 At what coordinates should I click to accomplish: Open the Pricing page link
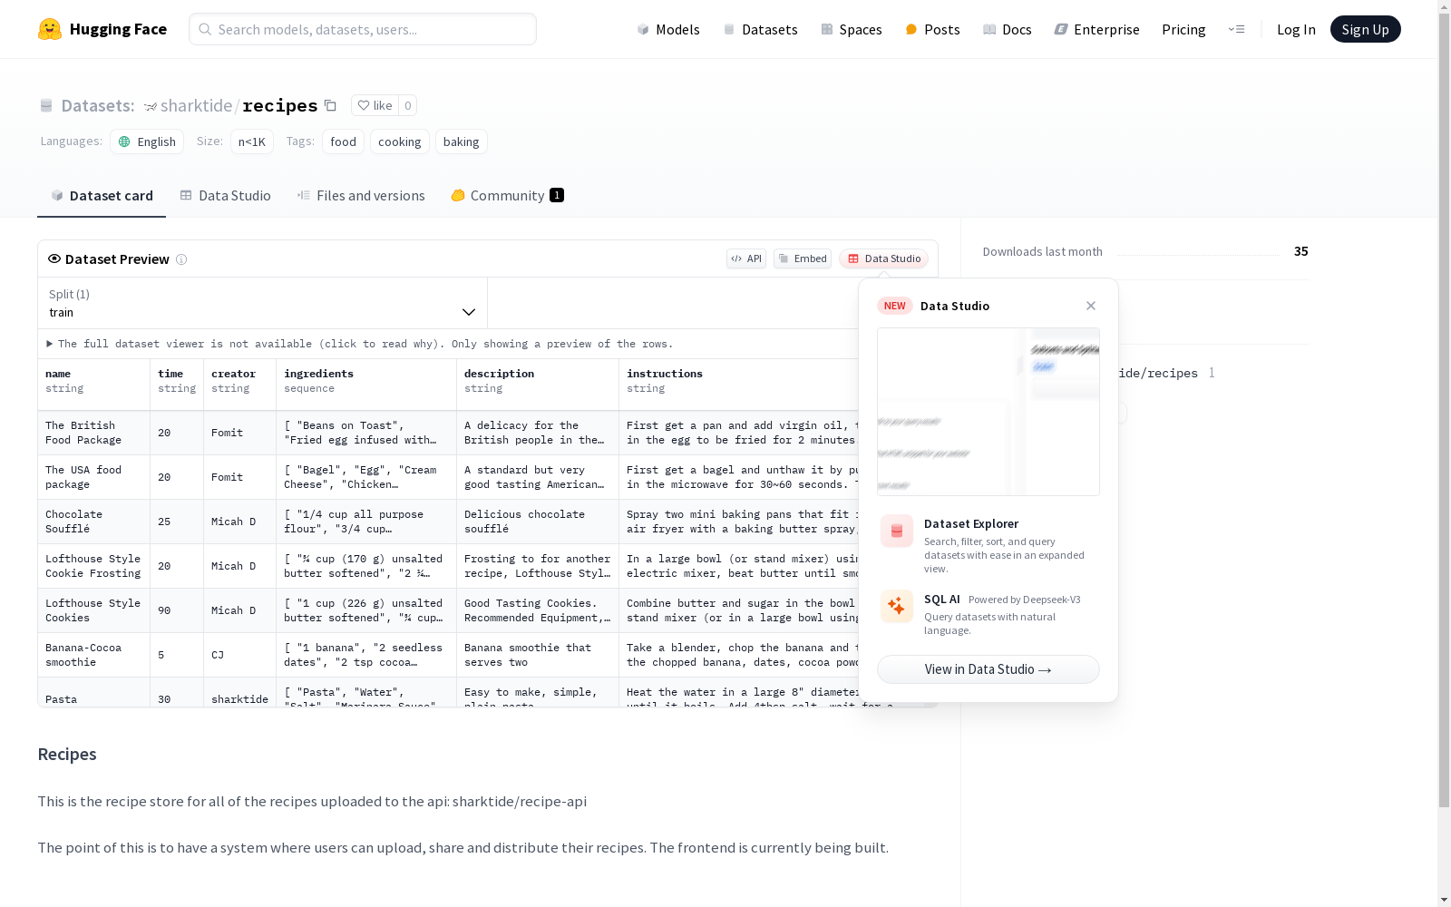1183,29
